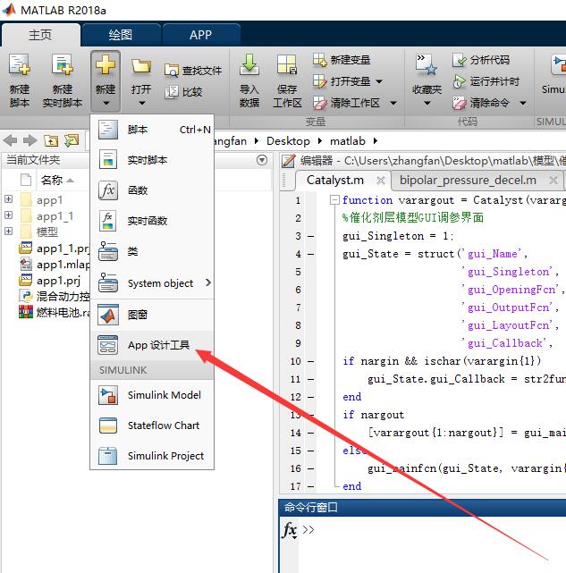Select 实时脚本 (Live Script) menu item

(152, 160)
